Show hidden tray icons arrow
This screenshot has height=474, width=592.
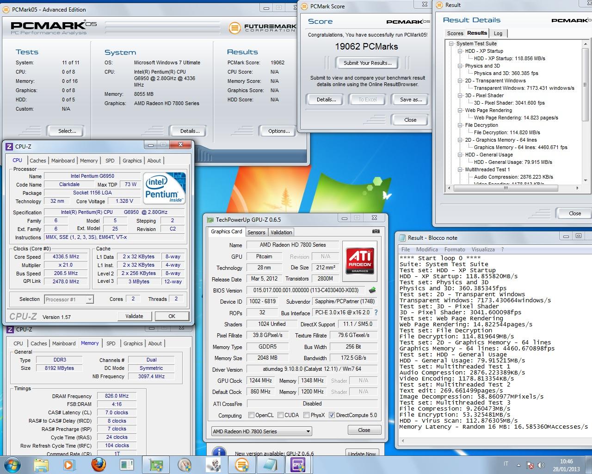pos(519,465)
